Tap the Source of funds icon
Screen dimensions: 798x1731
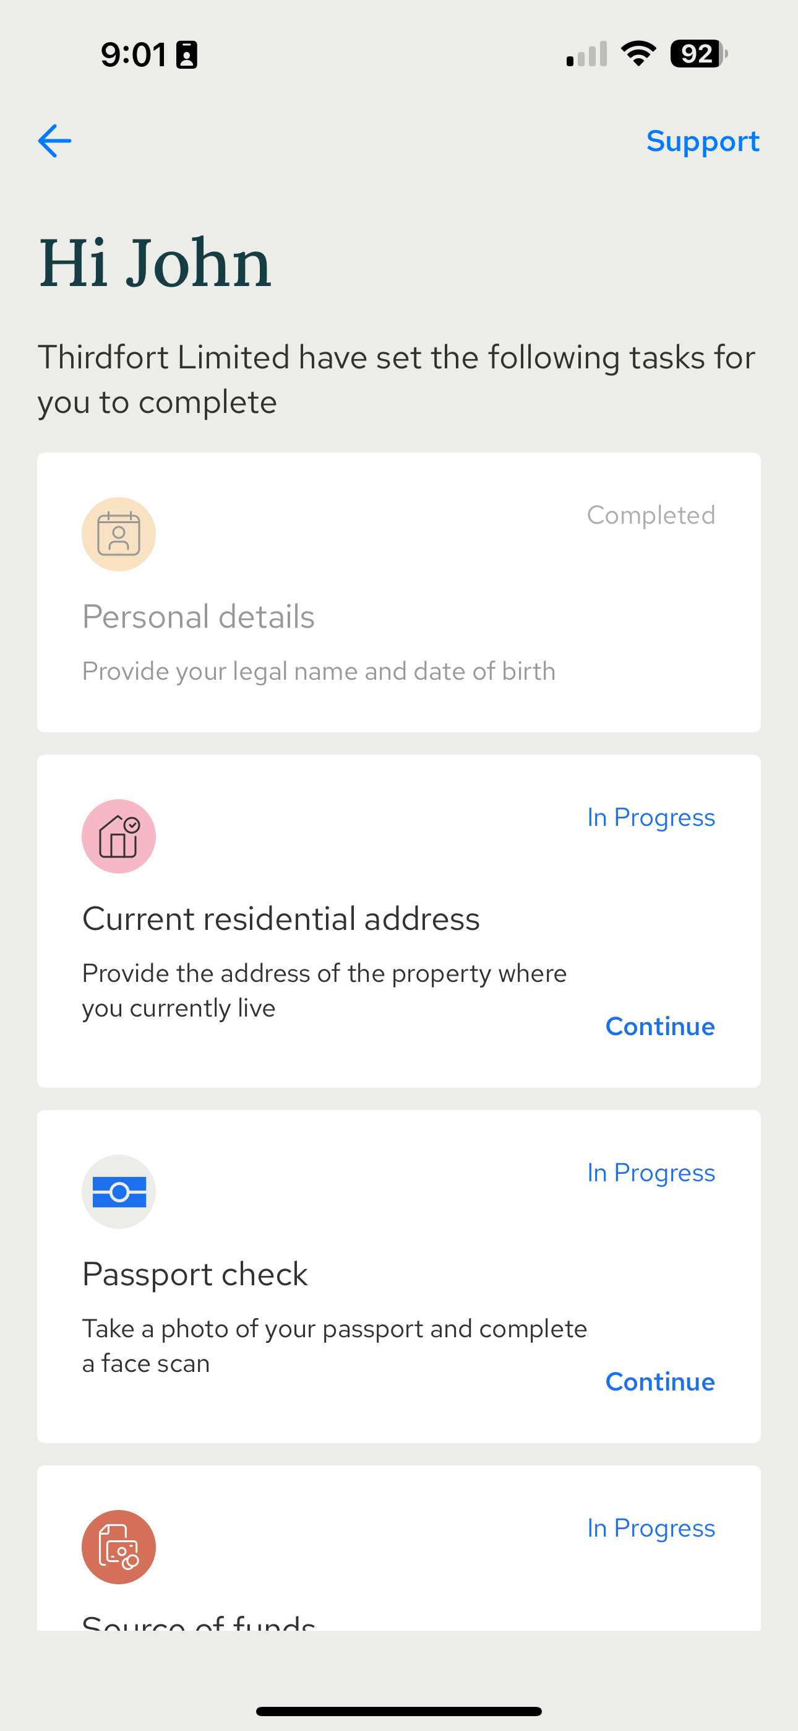pyautogui.click(x=119, y=1547)
